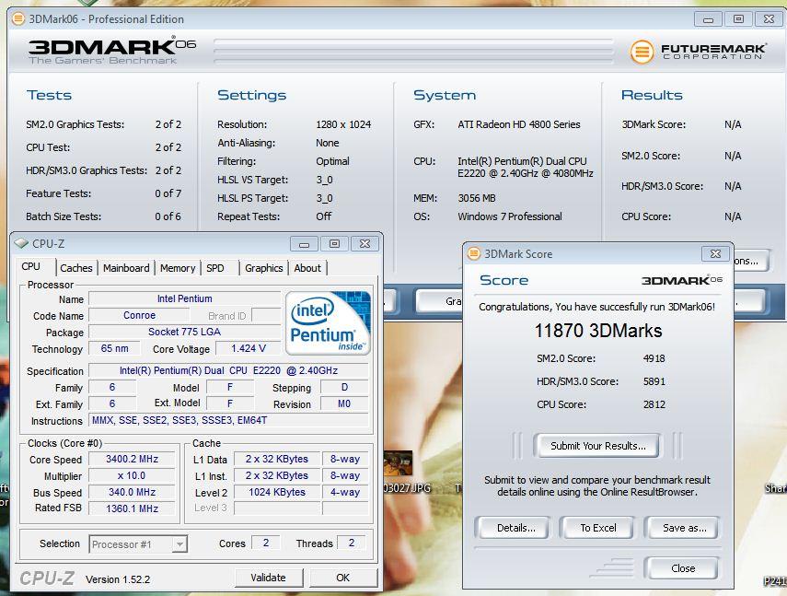Open the Memory tab in CPU-Z
This screenshot has width=787, height=596.
click(x=178, y=268)
